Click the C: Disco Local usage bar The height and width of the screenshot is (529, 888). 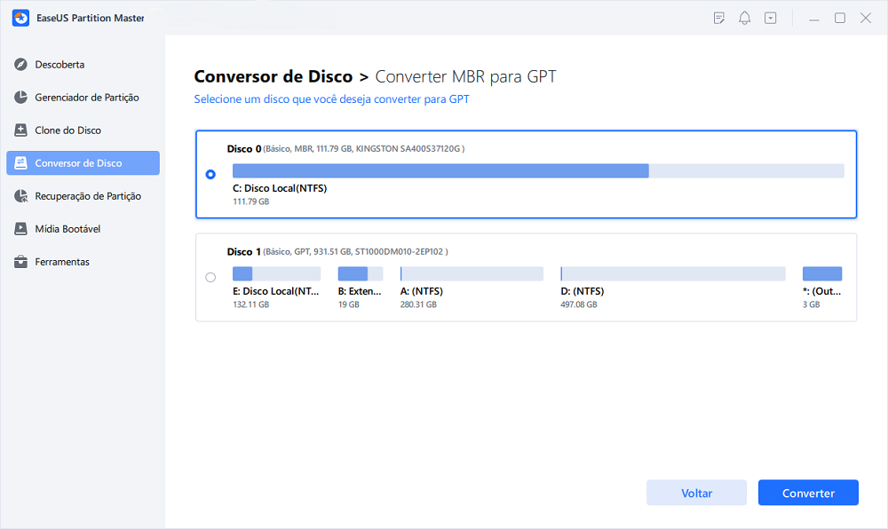tap(538, 171)
